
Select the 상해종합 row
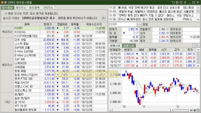[x=61, y=67]
